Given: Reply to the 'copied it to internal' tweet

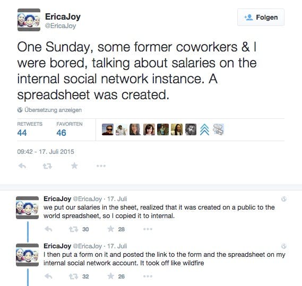Looking at the screenshot, I should (x=48, y=229).
